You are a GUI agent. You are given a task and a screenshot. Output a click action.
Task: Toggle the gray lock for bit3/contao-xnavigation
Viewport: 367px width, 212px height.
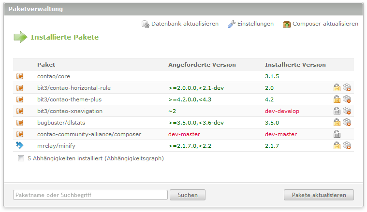pos(337,111)
